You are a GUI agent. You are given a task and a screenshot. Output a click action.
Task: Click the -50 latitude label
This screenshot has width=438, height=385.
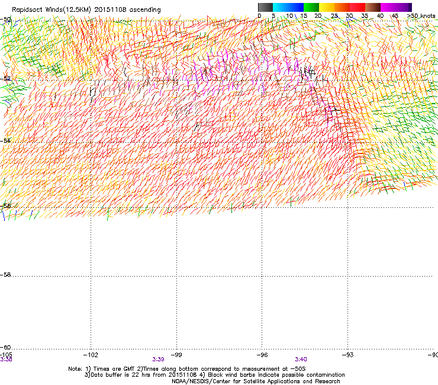5,20
